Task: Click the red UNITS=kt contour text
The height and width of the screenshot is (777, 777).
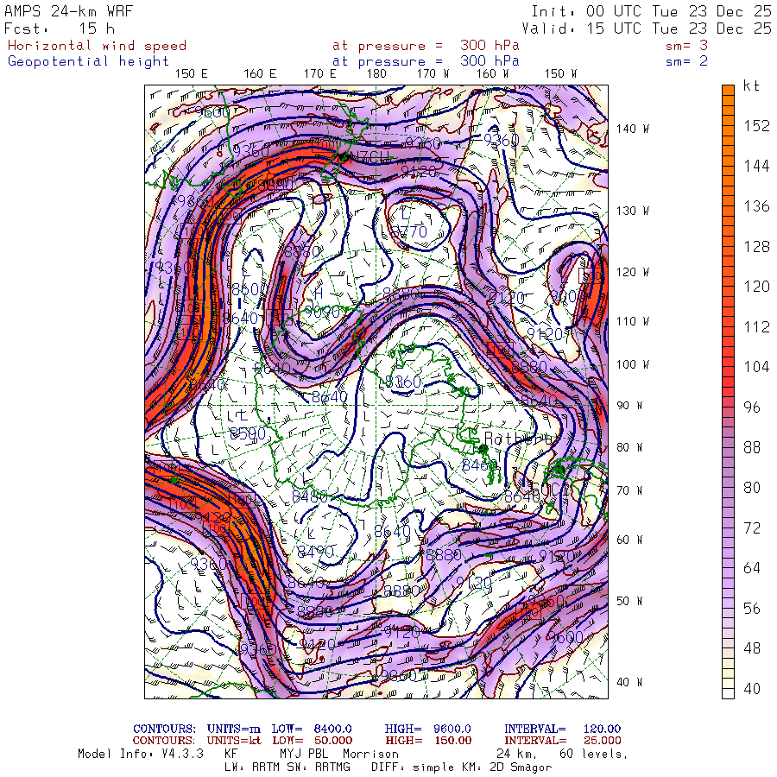Action: 234,741
